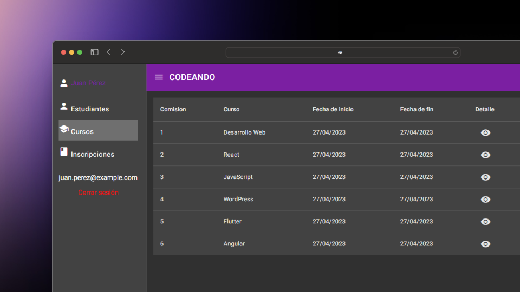Click the browser forward arrow
The image size is (520, 292).
123,52
